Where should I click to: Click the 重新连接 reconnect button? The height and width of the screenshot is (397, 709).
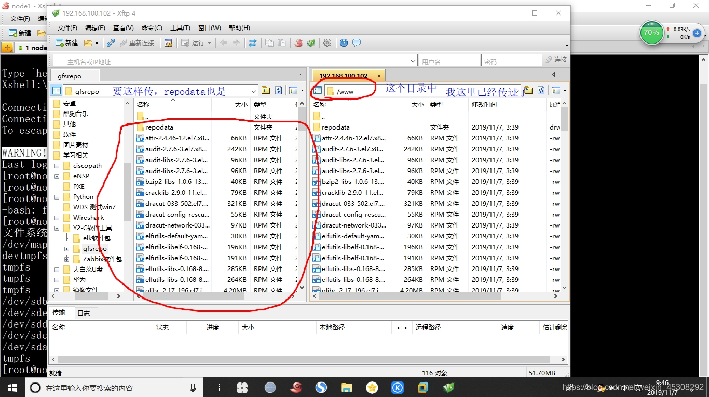138,43
